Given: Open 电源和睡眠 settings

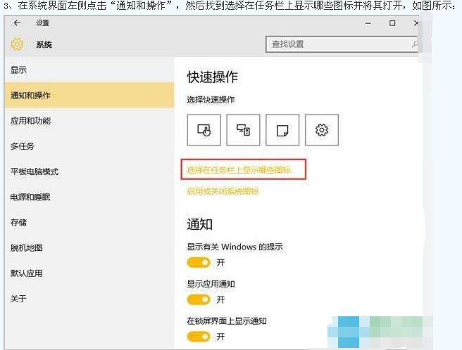Looking at the screenshot, I should [x=89, y=197].
